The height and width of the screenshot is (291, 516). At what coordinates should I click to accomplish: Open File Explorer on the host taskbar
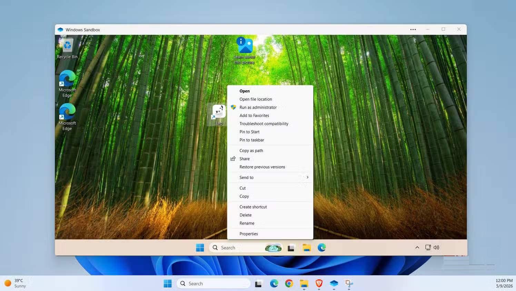(304, 283)
